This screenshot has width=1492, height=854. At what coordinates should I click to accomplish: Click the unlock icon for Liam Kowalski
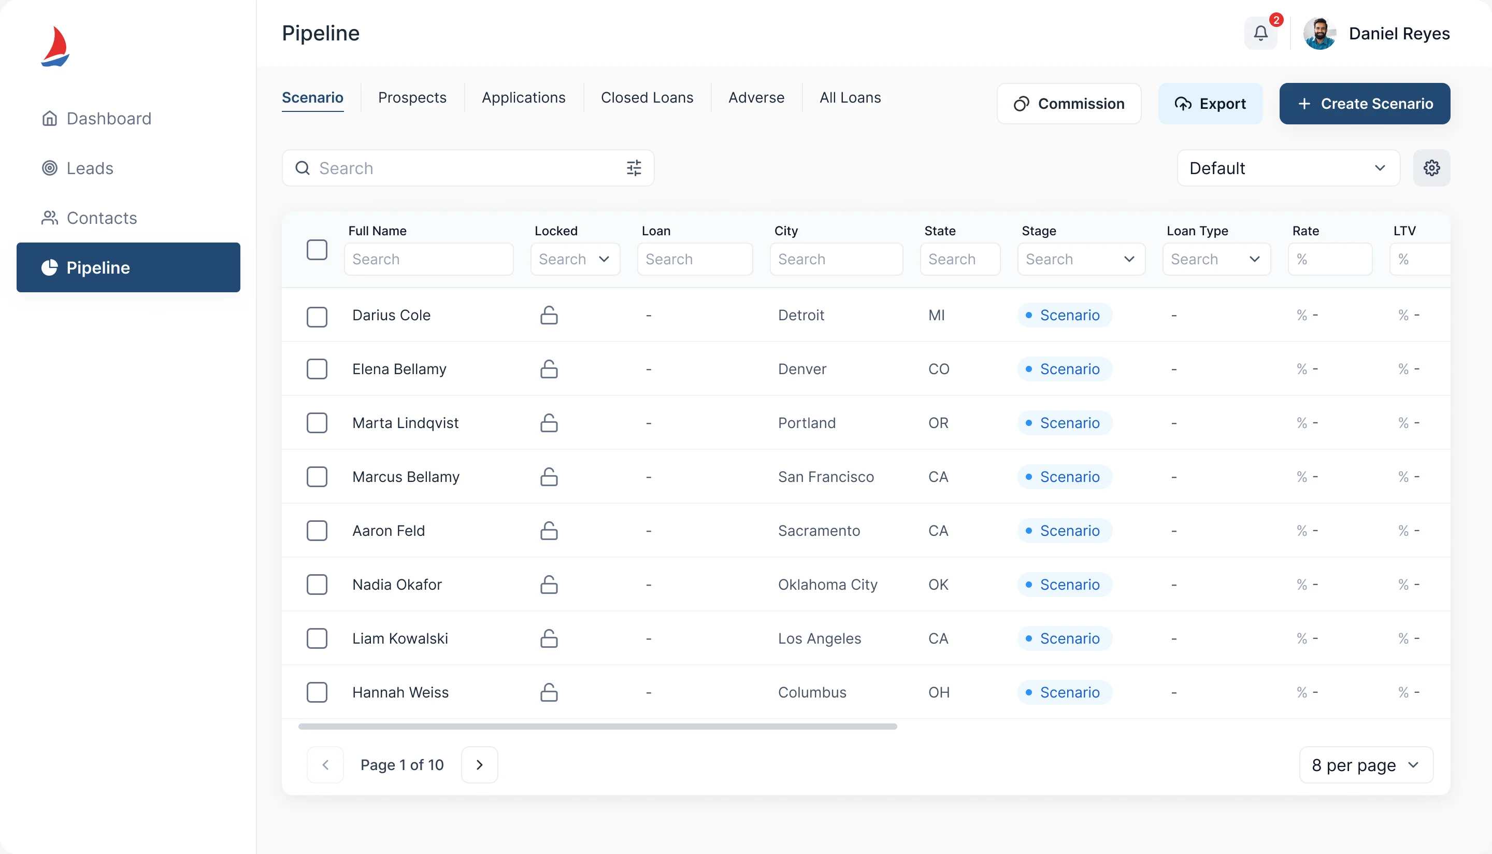tap(549, 638)
